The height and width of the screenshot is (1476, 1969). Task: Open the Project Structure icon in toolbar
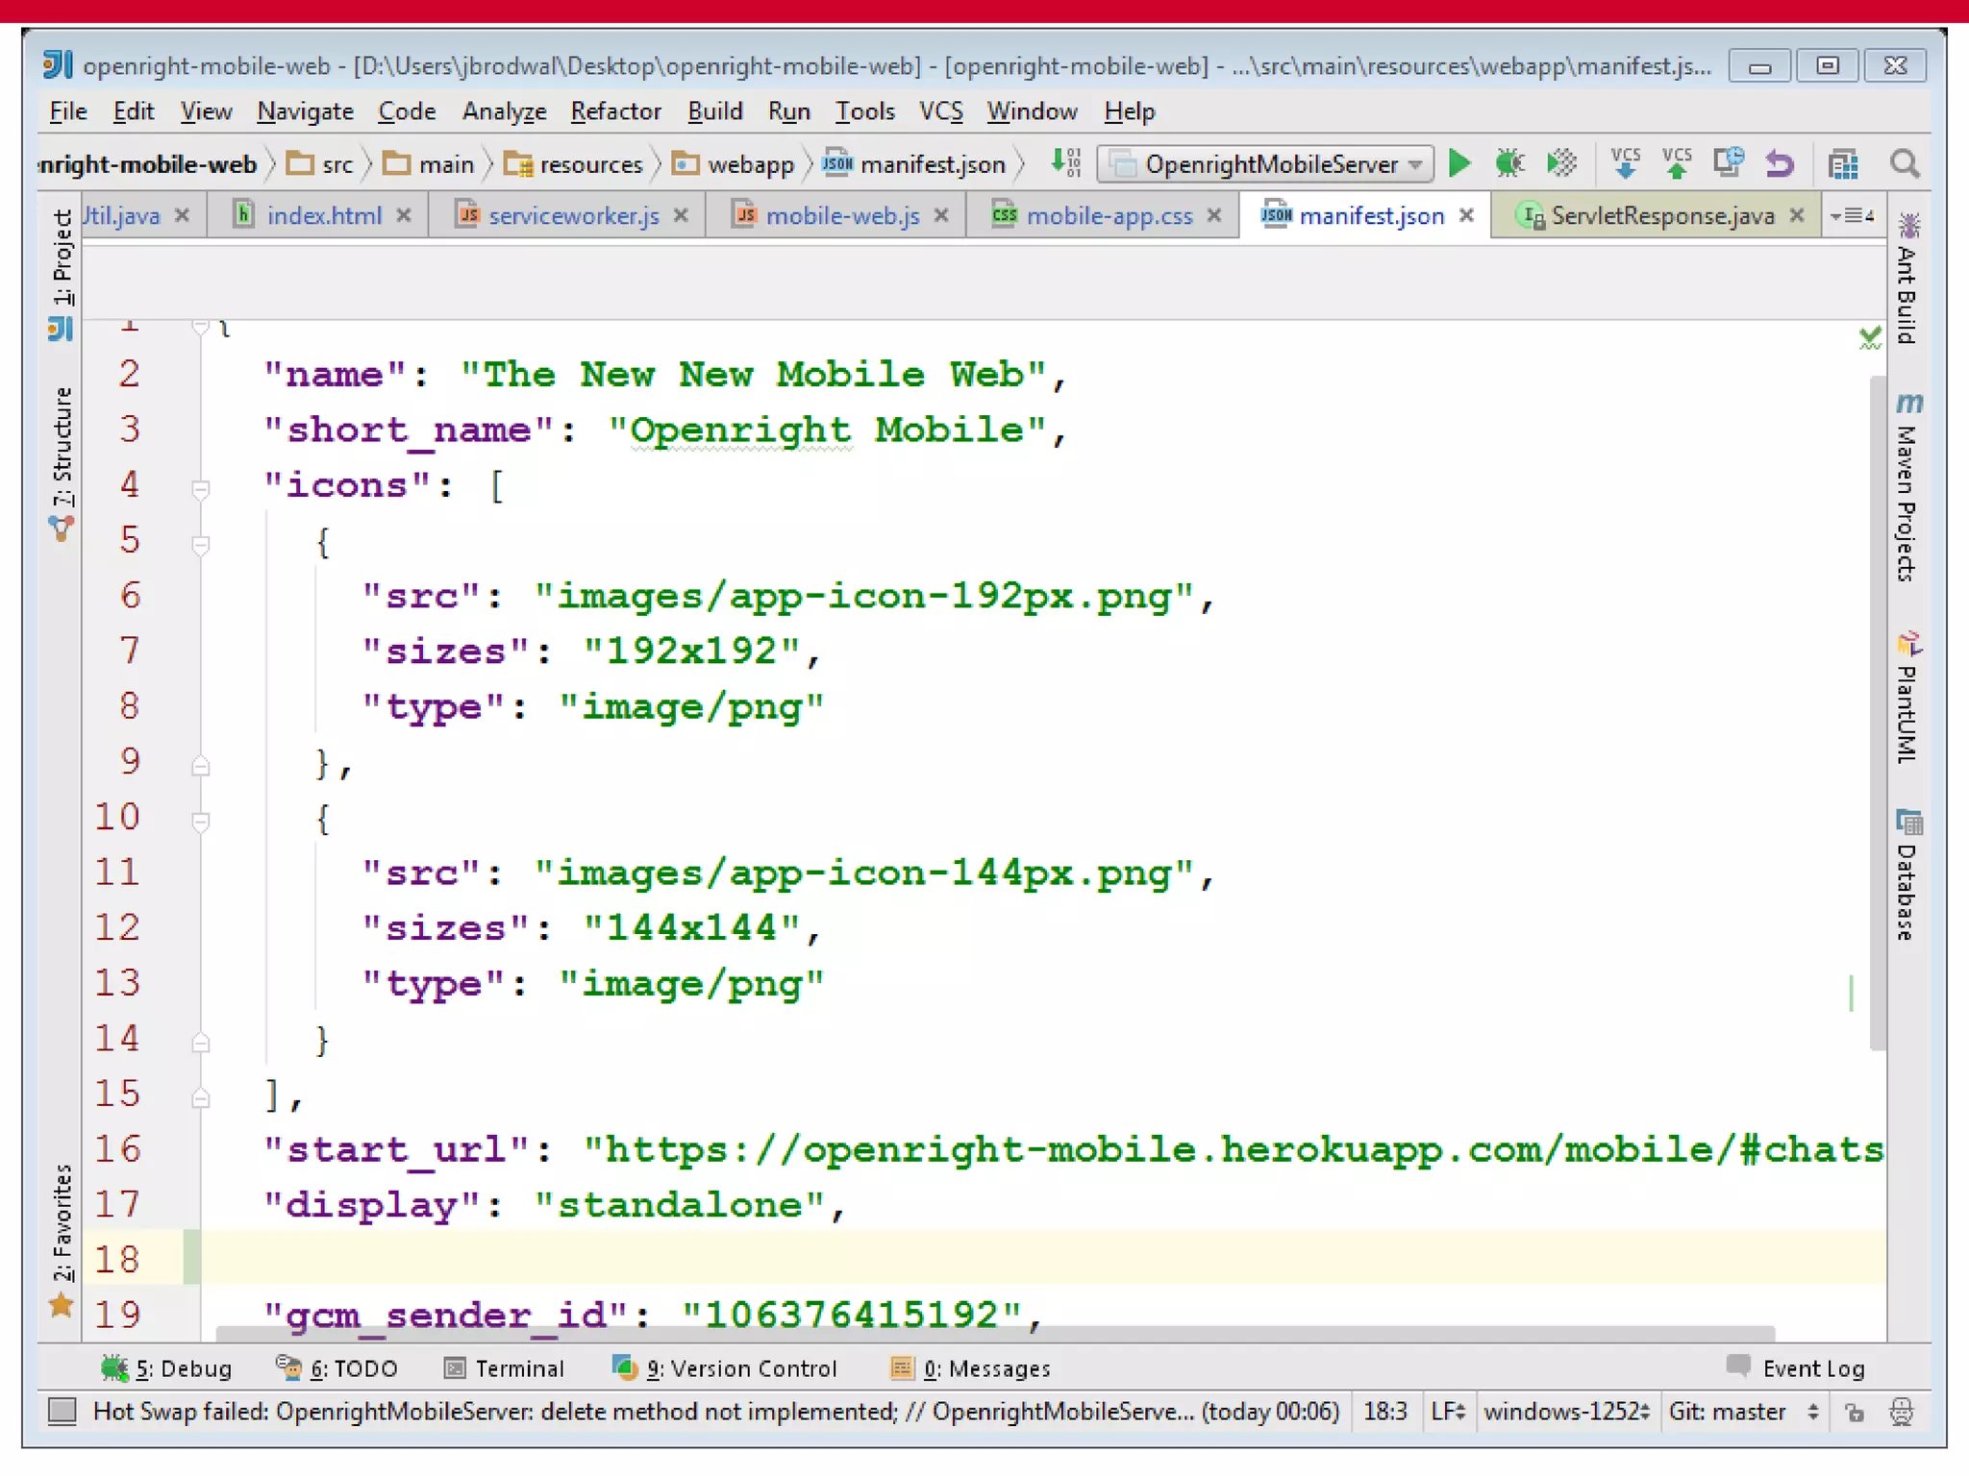coord(1842,164)
